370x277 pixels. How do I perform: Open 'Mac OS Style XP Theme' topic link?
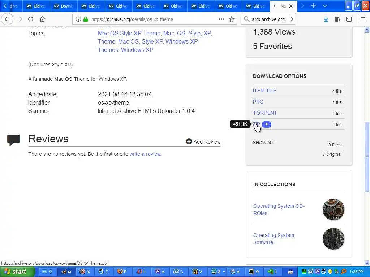click(129, 34)
